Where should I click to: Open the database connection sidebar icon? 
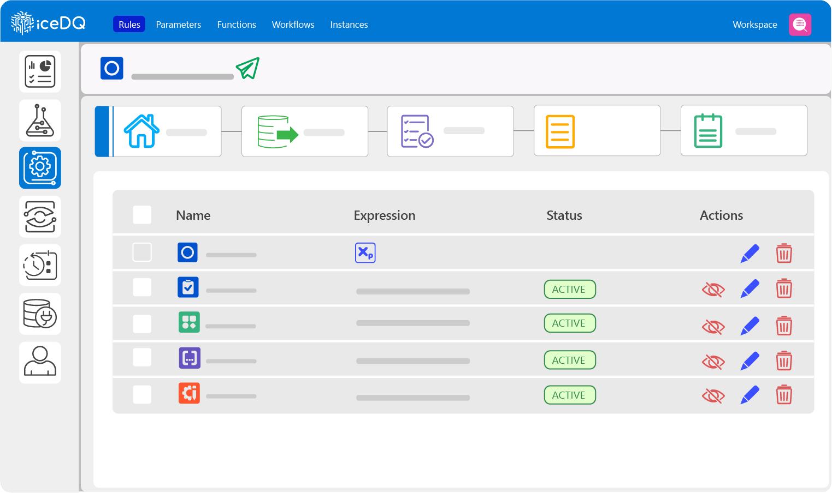point(40,314)
